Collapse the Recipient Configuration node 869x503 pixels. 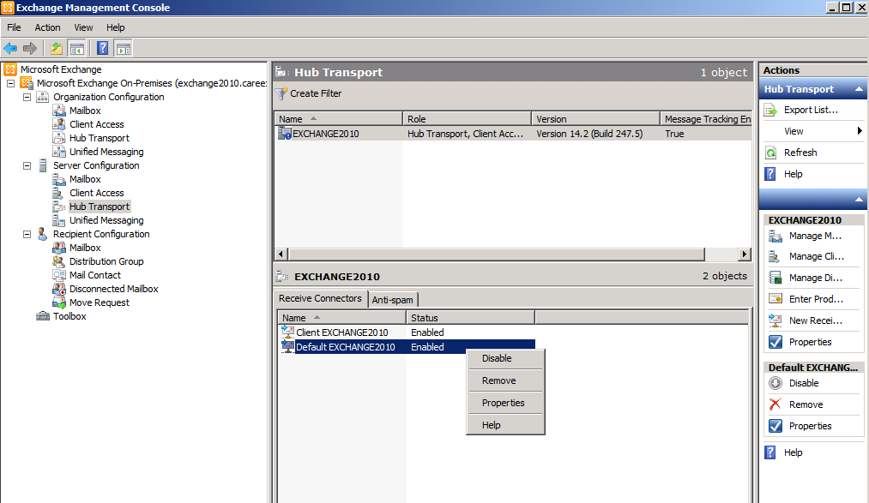[27, 234]
